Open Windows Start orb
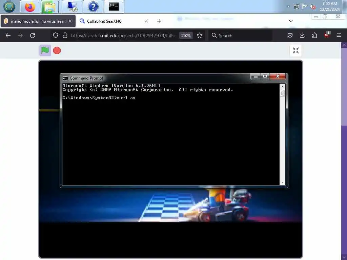Viewport: 347px width, 260px height. pos(9,7)
